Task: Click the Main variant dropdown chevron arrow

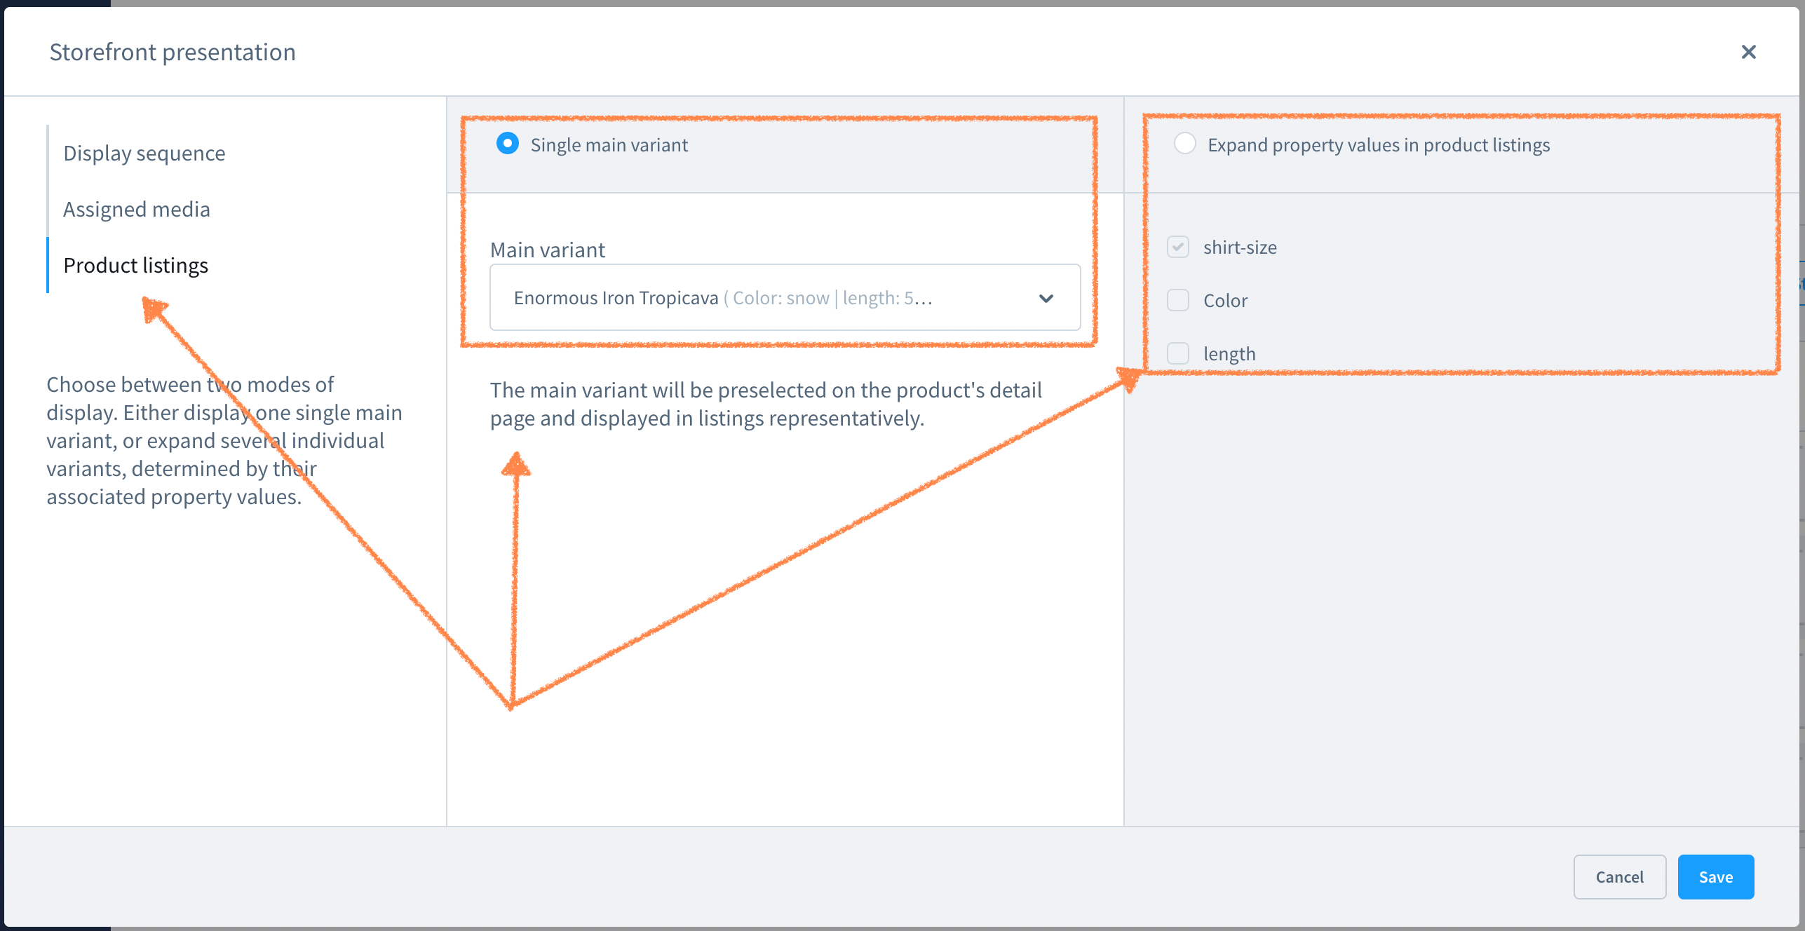Action: tap(1046, 299)
